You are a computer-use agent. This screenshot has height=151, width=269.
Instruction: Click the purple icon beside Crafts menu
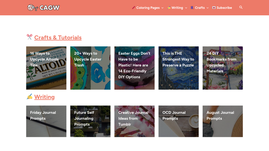(x=192, y=8)
